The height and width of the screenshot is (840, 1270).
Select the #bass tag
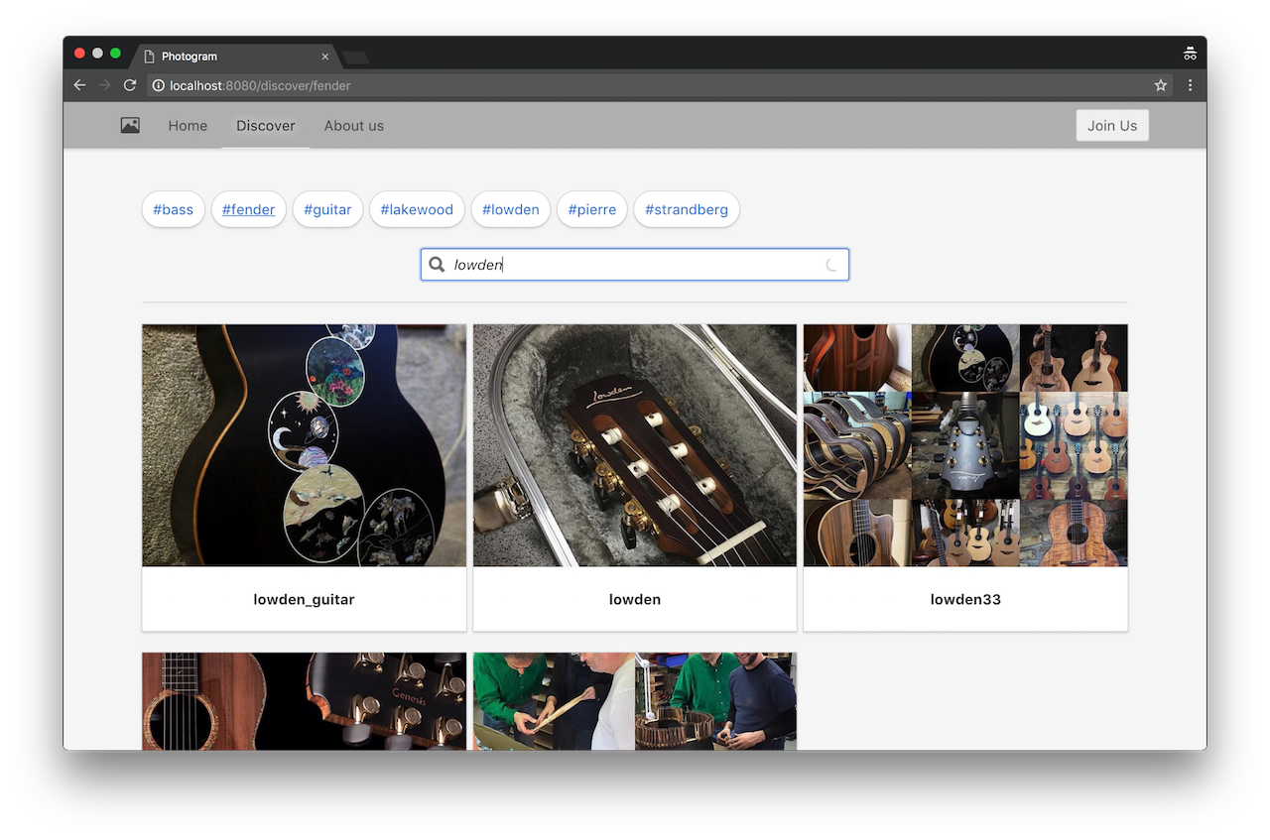pos(174,209)
